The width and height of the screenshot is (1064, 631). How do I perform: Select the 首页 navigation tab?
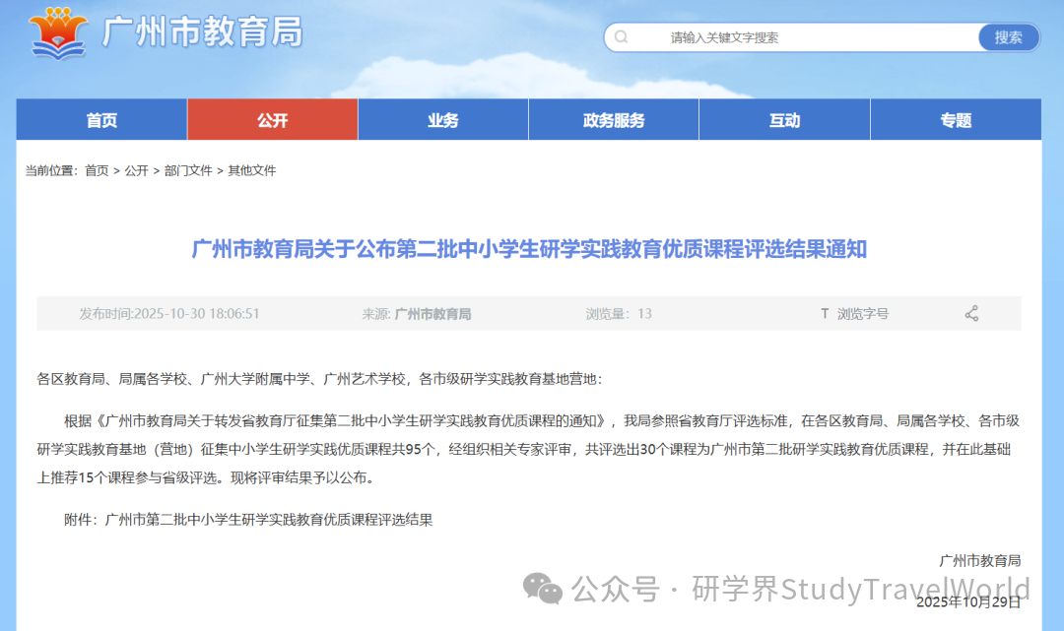tap(101, 119)
